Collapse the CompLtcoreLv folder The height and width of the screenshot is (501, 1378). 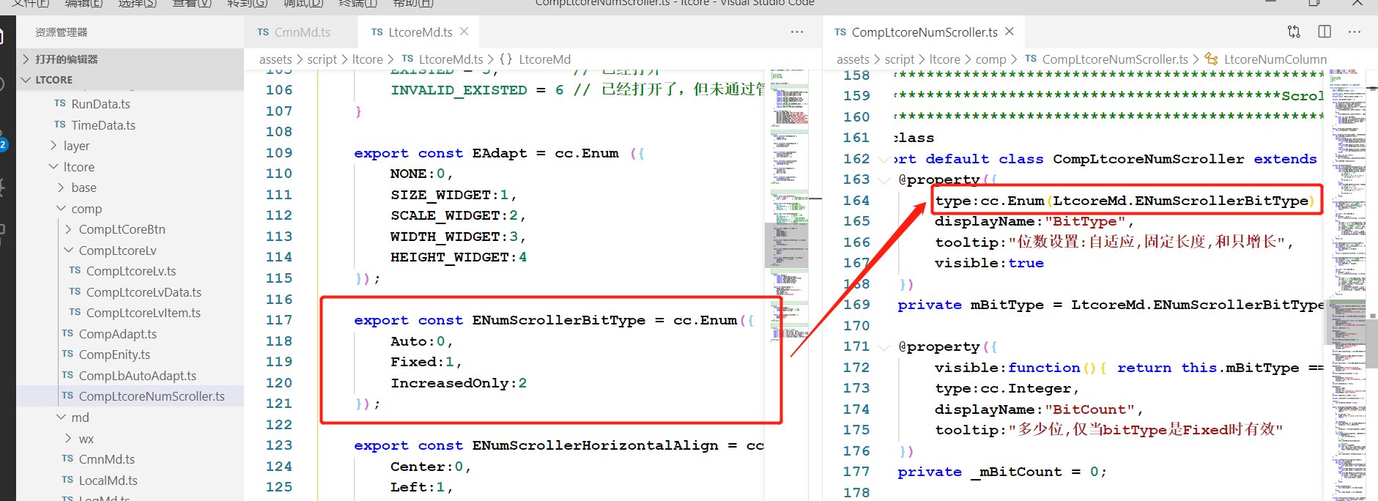coord(69,250)
